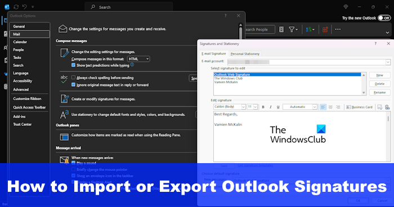Open Add-ins options category
The image size is (394, 207).
(30, 116)
